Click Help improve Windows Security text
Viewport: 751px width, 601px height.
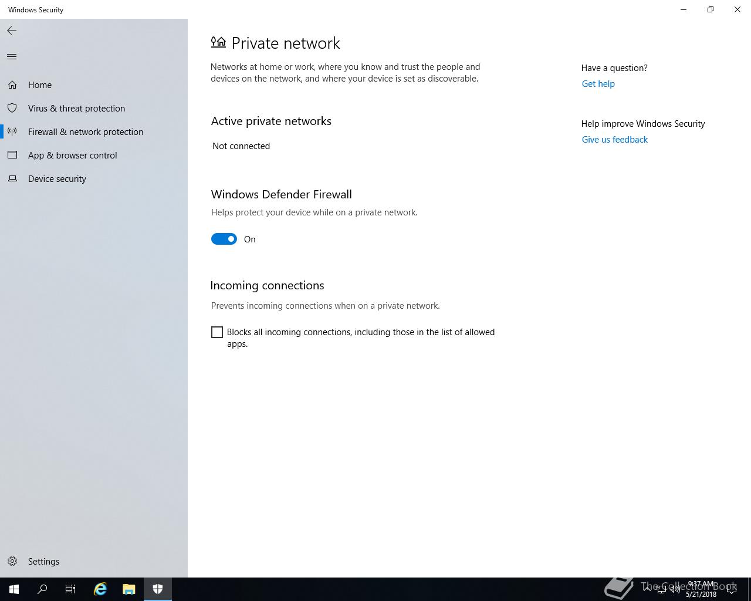point(643,124)
